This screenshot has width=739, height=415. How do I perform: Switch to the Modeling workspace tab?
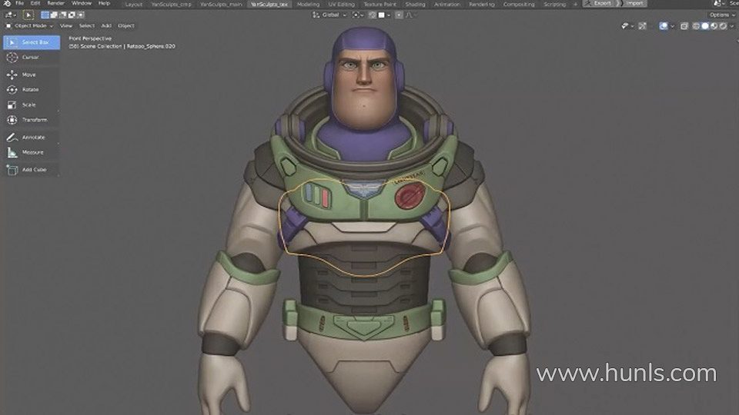click(x=308, y=5)
